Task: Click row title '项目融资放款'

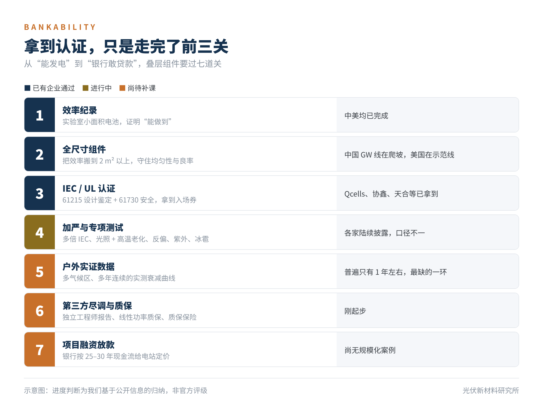Action: pos(89,345)
